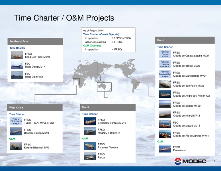Viewport: 221px width, 171px height.
Task: Click the Cidade de Angra dos Reis MV22 thumbnail
Action: (x=165, y=94)
